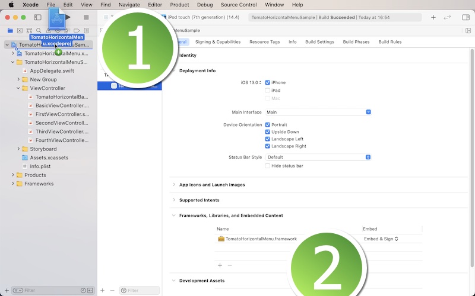Open the Build Settings tab
The height and width of the screenshot is (296, 475).
pyautogui.click(x=319, y=42)
